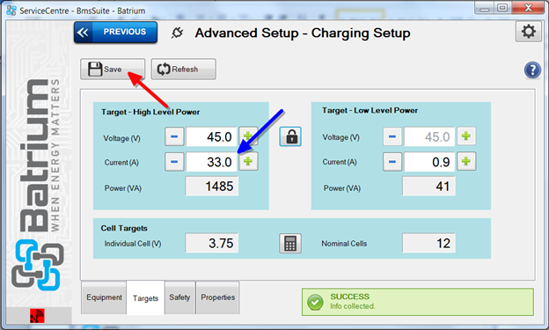The width and height of the screenshot is (549, 330).
Task: Close the ServiceCentre window
Action: coord(528,8)
